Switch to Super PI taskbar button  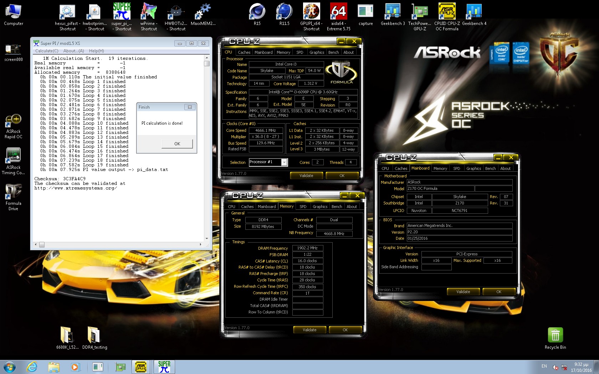164,367
